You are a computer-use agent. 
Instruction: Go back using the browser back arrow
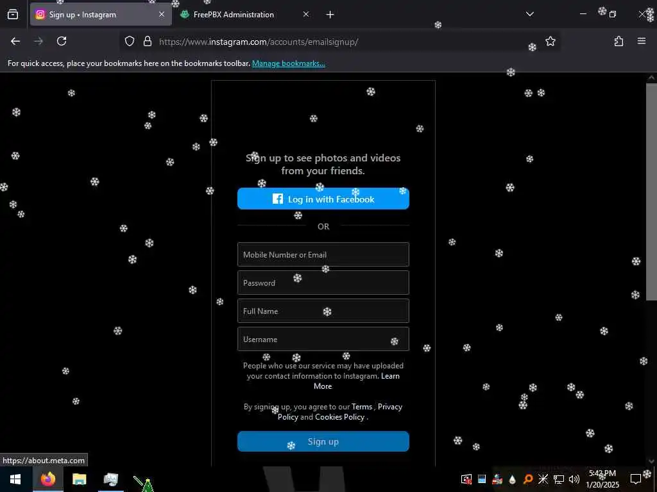15,41
